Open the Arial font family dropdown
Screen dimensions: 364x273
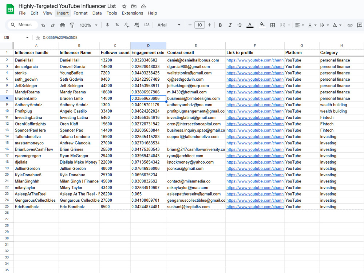[169, 25]
